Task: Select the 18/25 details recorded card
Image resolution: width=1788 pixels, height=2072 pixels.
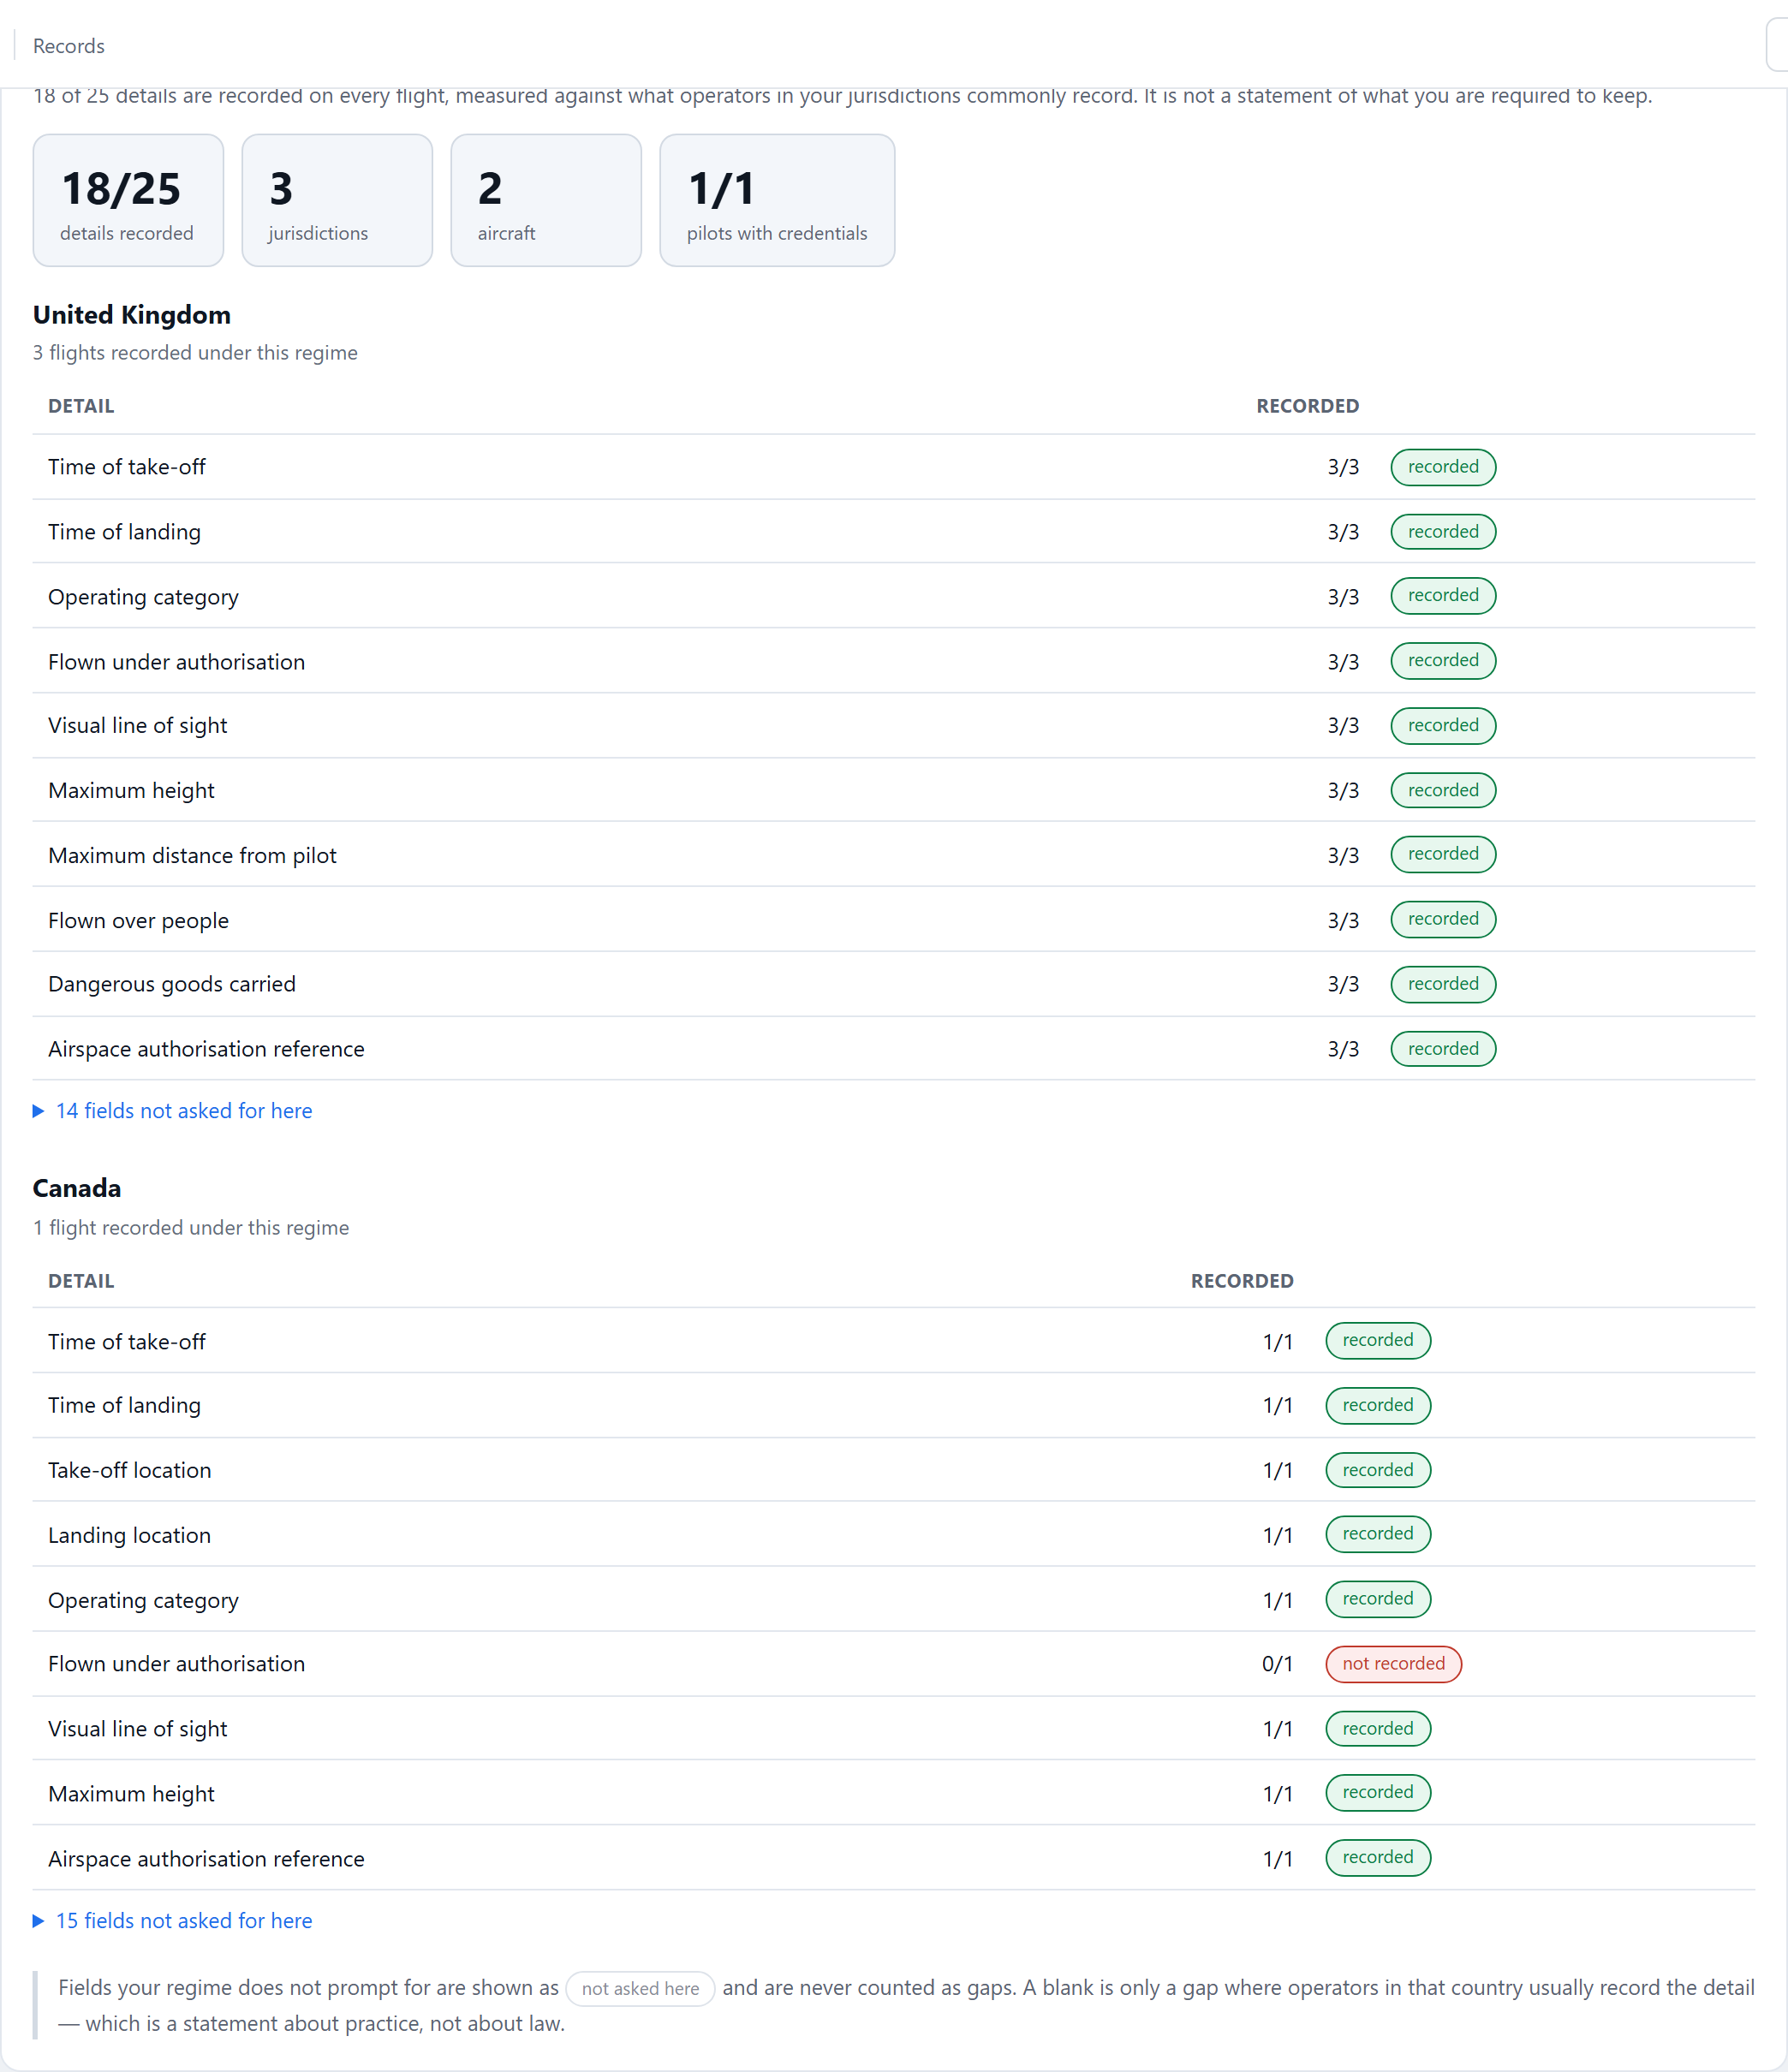Action: click(x=128, y=201)
